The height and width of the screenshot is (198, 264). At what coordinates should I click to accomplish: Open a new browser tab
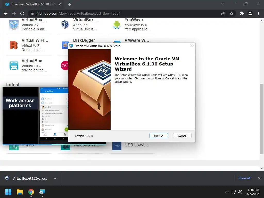point(70,4)
